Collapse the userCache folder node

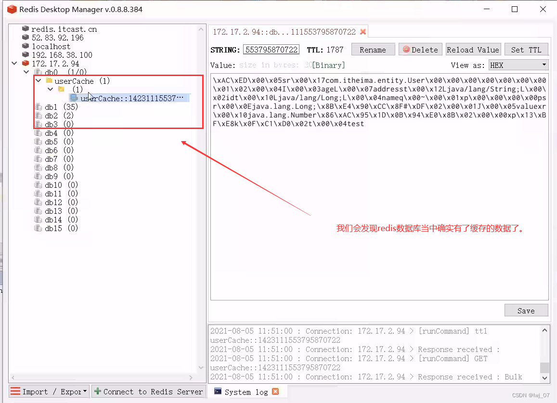tap(39, 81)
